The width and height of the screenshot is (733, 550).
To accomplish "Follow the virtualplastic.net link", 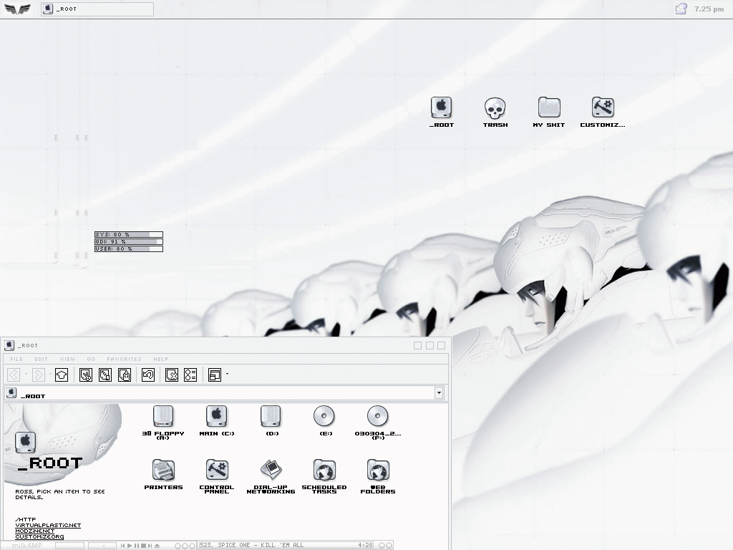I will point(48,526).
